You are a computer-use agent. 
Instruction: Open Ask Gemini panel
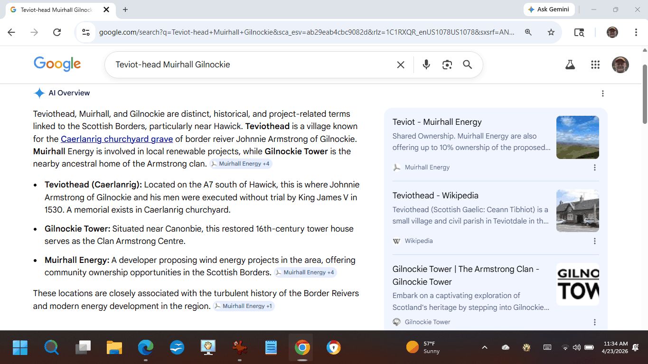549,9
